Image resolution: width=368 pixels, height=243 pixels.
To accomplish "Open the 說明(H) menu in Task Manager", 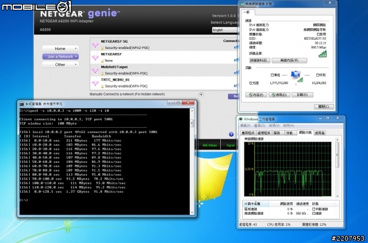I will tap(289, 126).
